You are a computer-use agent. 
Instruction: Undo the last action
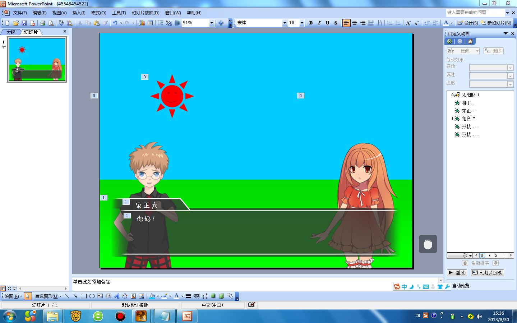pyautogui.click(x=115, y=23)
